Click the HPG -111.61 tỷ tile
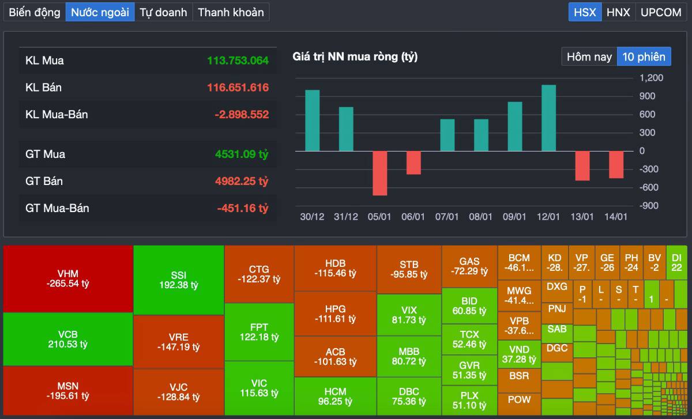Screen dimensions: 692x419 (335, 314)
